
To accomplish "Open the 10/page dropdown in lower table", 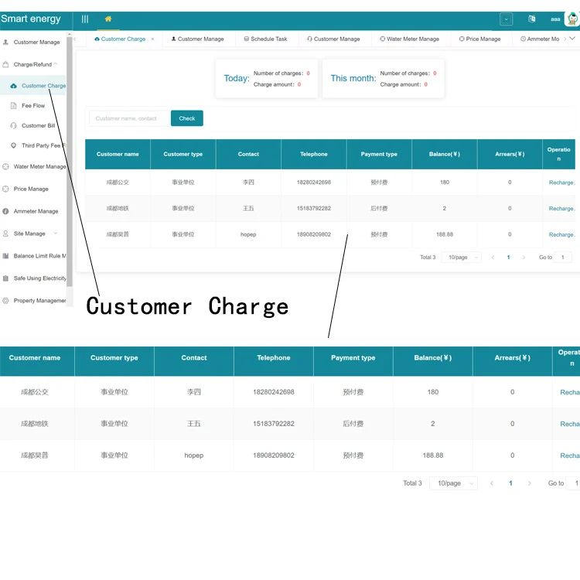I will (453, 483).
